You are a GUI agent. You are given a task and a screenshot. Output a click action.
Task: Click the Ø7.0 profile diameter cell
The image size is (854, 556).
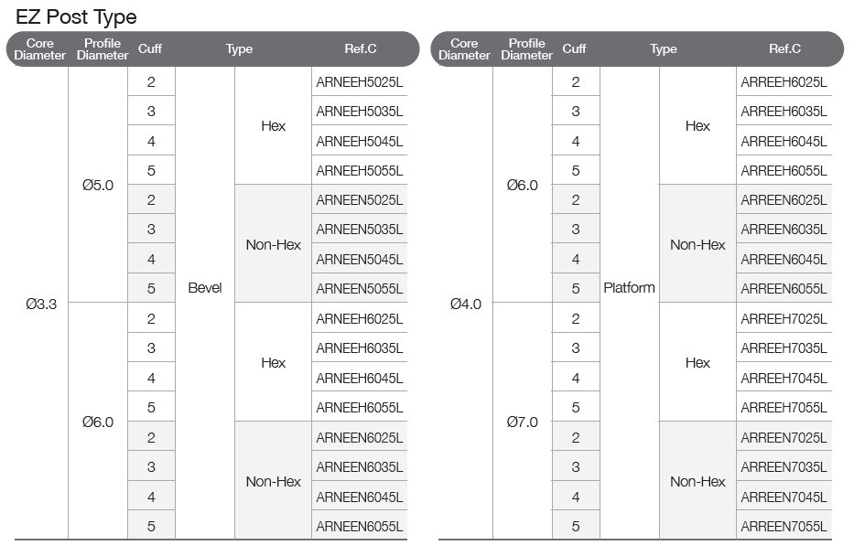click(x=523, y=422)
